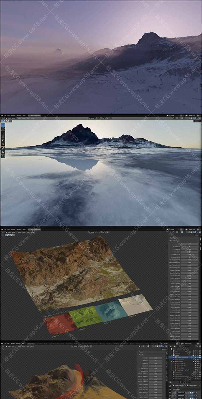Open the outliner filter popover
The width and height of the screenshot is (202, 399).
196,346
